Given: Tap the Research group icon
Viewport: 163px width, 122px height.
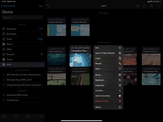Looking at the screenshot, I should pyautogui.click(x=4, y=54).
